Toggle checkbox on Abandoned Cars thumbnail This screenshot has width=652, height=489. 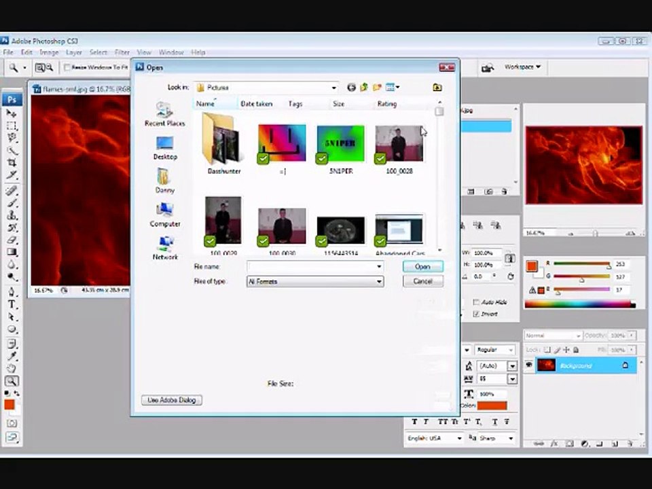[x=380, y=240]
